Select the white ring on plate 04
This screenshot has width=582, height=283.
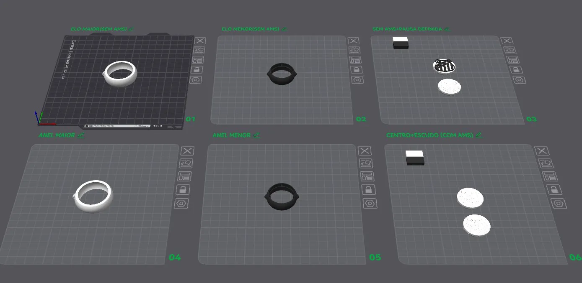[x=93, y=196]
